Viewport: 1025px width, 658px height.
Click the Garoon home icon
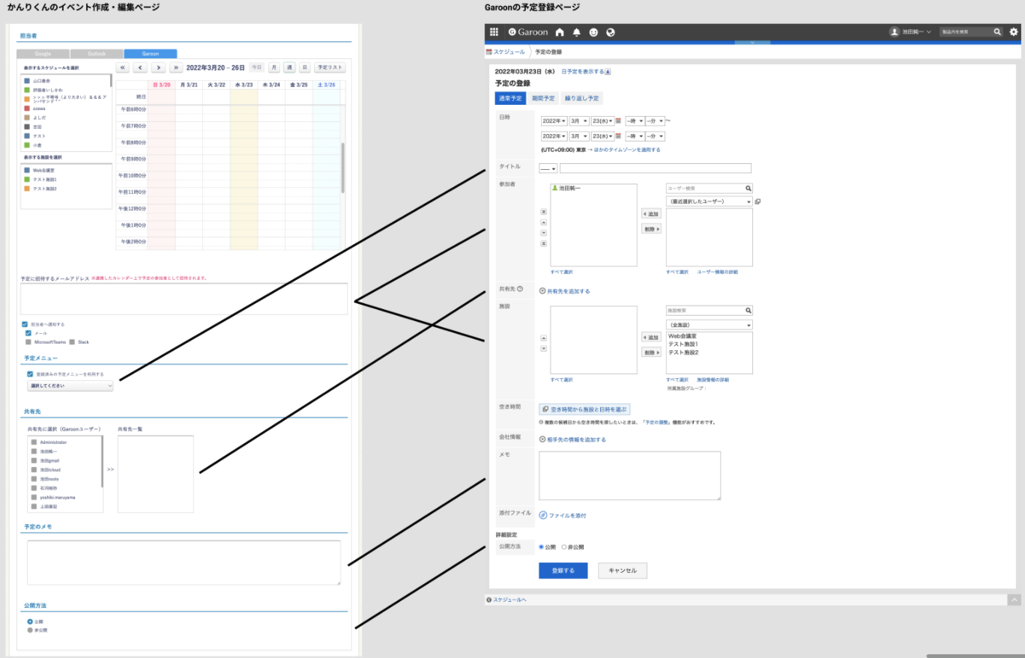(560, 32)
